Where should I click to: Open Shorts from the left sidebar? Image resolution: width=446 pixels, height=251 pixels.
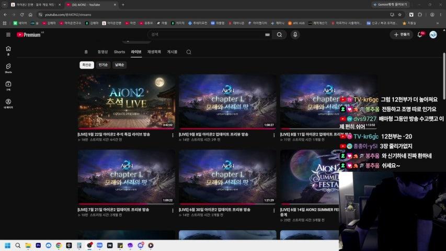(8, 69)
